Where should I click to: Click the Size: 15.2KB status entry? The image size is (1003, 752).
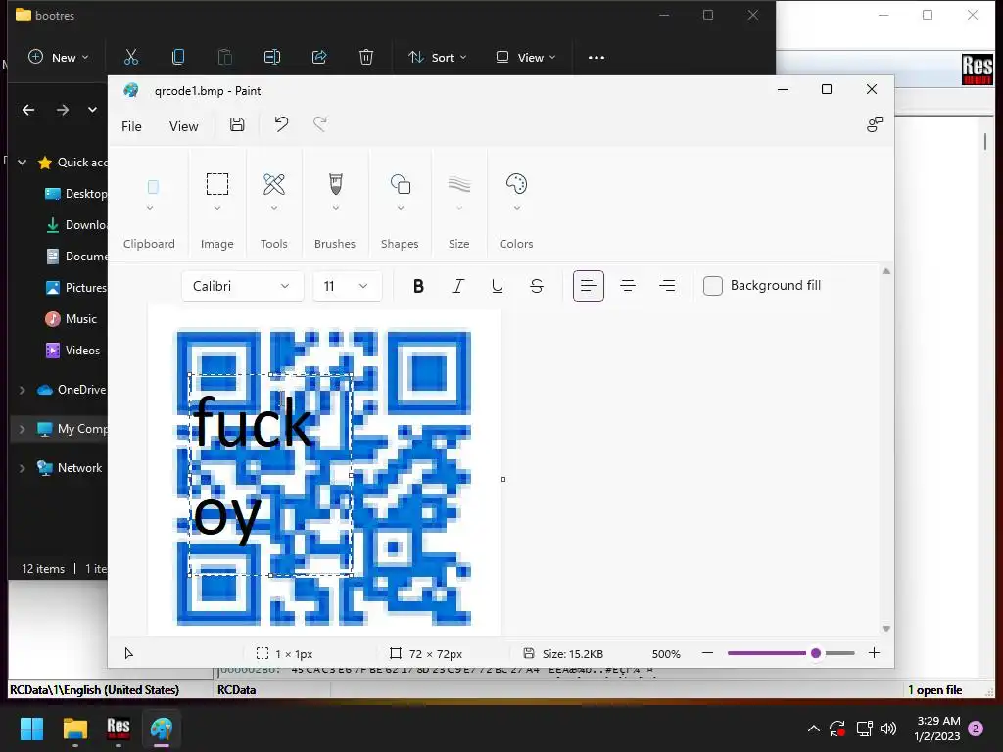coord(563,653)
